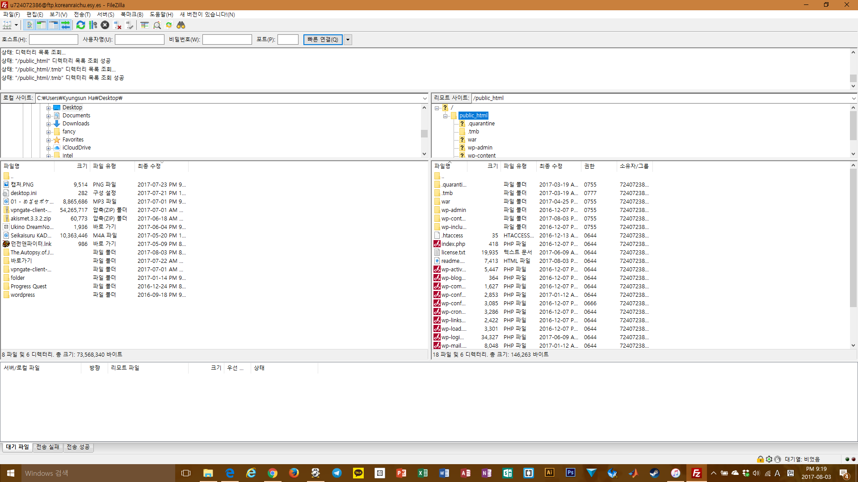
Task: Expand the Favorites folder in local tree
Action: 49,140
